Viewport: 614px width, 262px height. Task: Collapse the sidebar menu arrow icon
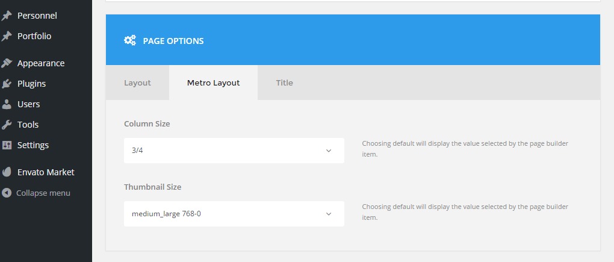pos(7,193)
